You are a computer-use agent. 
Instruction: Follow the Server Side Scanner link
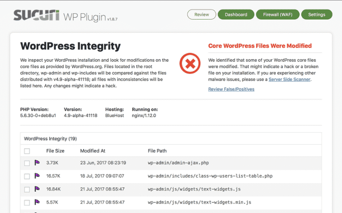pyautogui.click(x=289, y=79)
